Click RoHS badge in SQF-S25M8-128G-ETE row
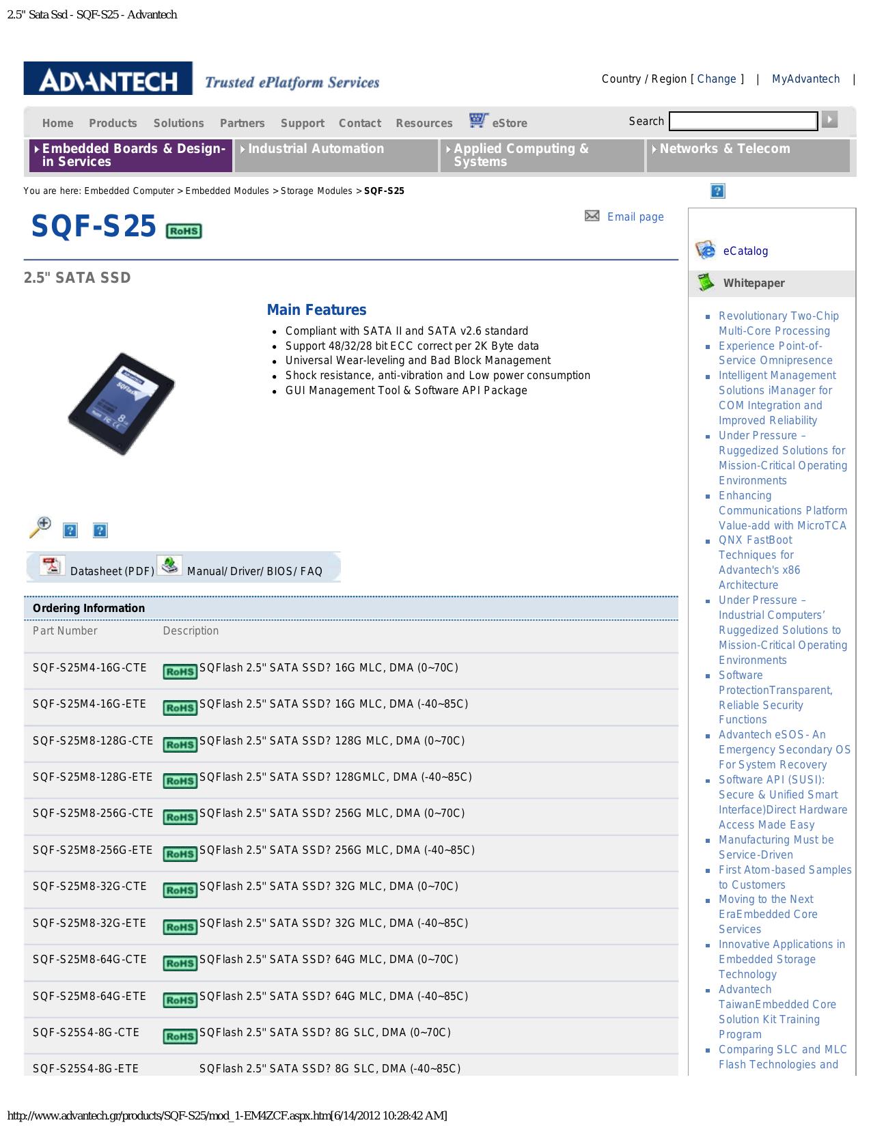The image size is (871, 1127). point(180,781)
